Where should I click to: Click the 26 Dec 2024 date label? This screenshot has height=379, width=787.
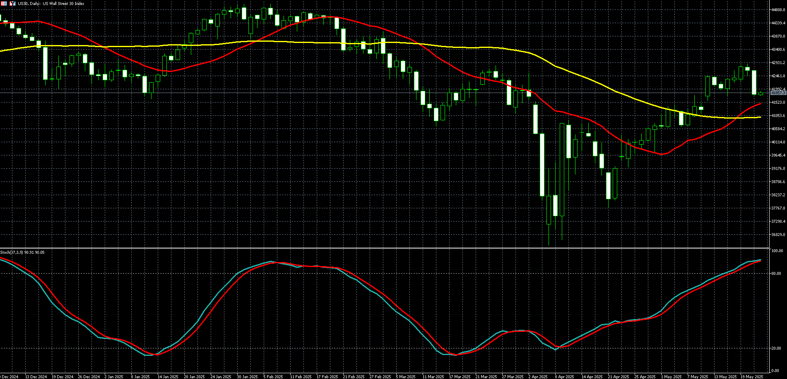(x=89, y=377)
